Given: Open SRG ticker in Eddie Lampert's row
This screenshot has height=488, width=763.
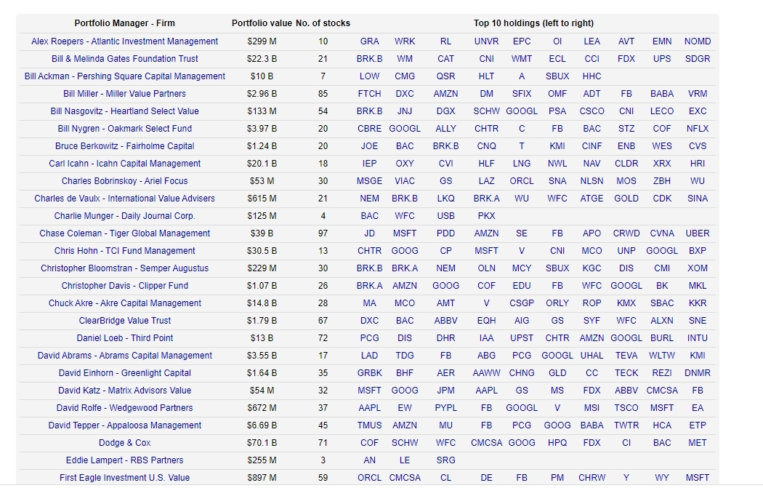Looking at the screenshot, I should click(445, 460).
